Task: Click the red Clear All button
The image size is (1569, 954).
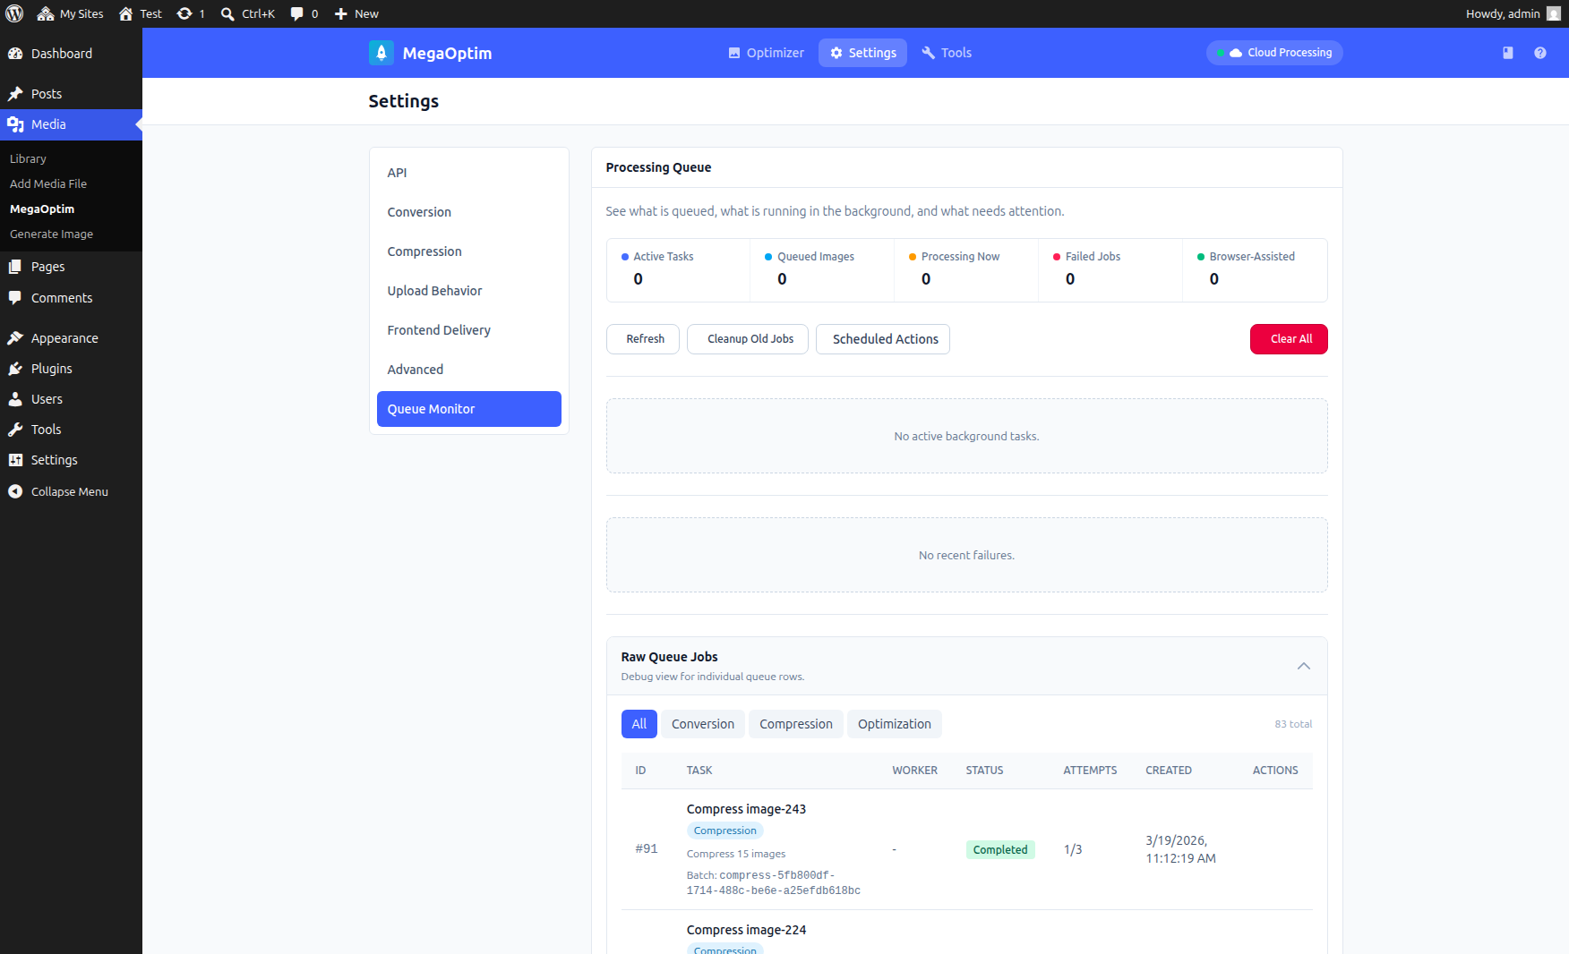Action: tap(1289, 339)
